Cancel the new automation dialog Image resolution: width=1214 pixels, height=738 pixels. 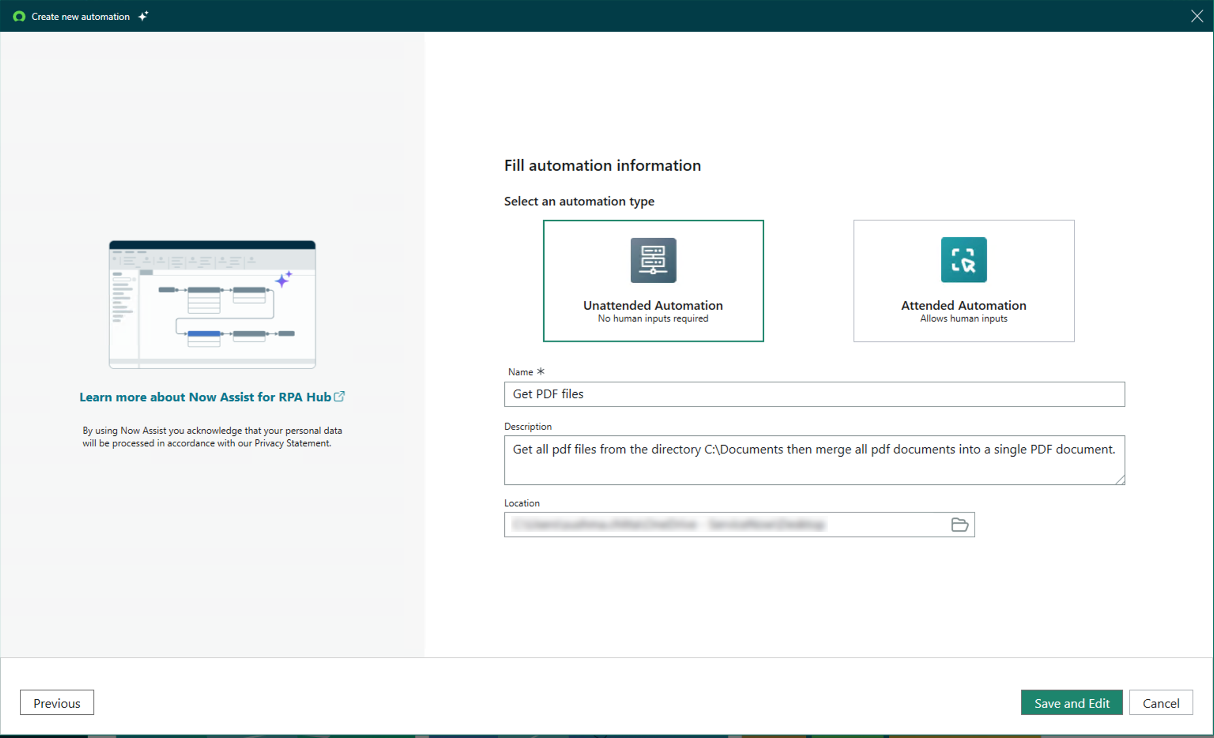(x=1161, y=702)
